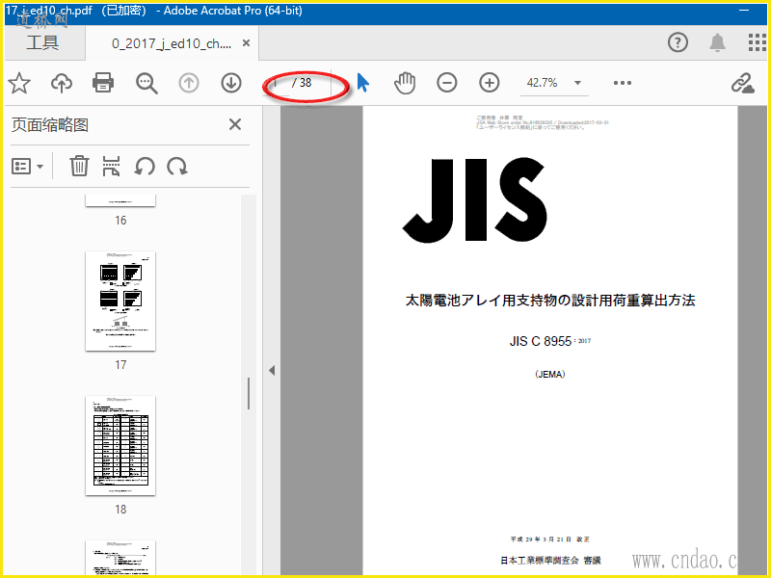The width and height of the screenshot is (771, 578).
Task: Rotate pages clockwise
Action: pos(177,166)
